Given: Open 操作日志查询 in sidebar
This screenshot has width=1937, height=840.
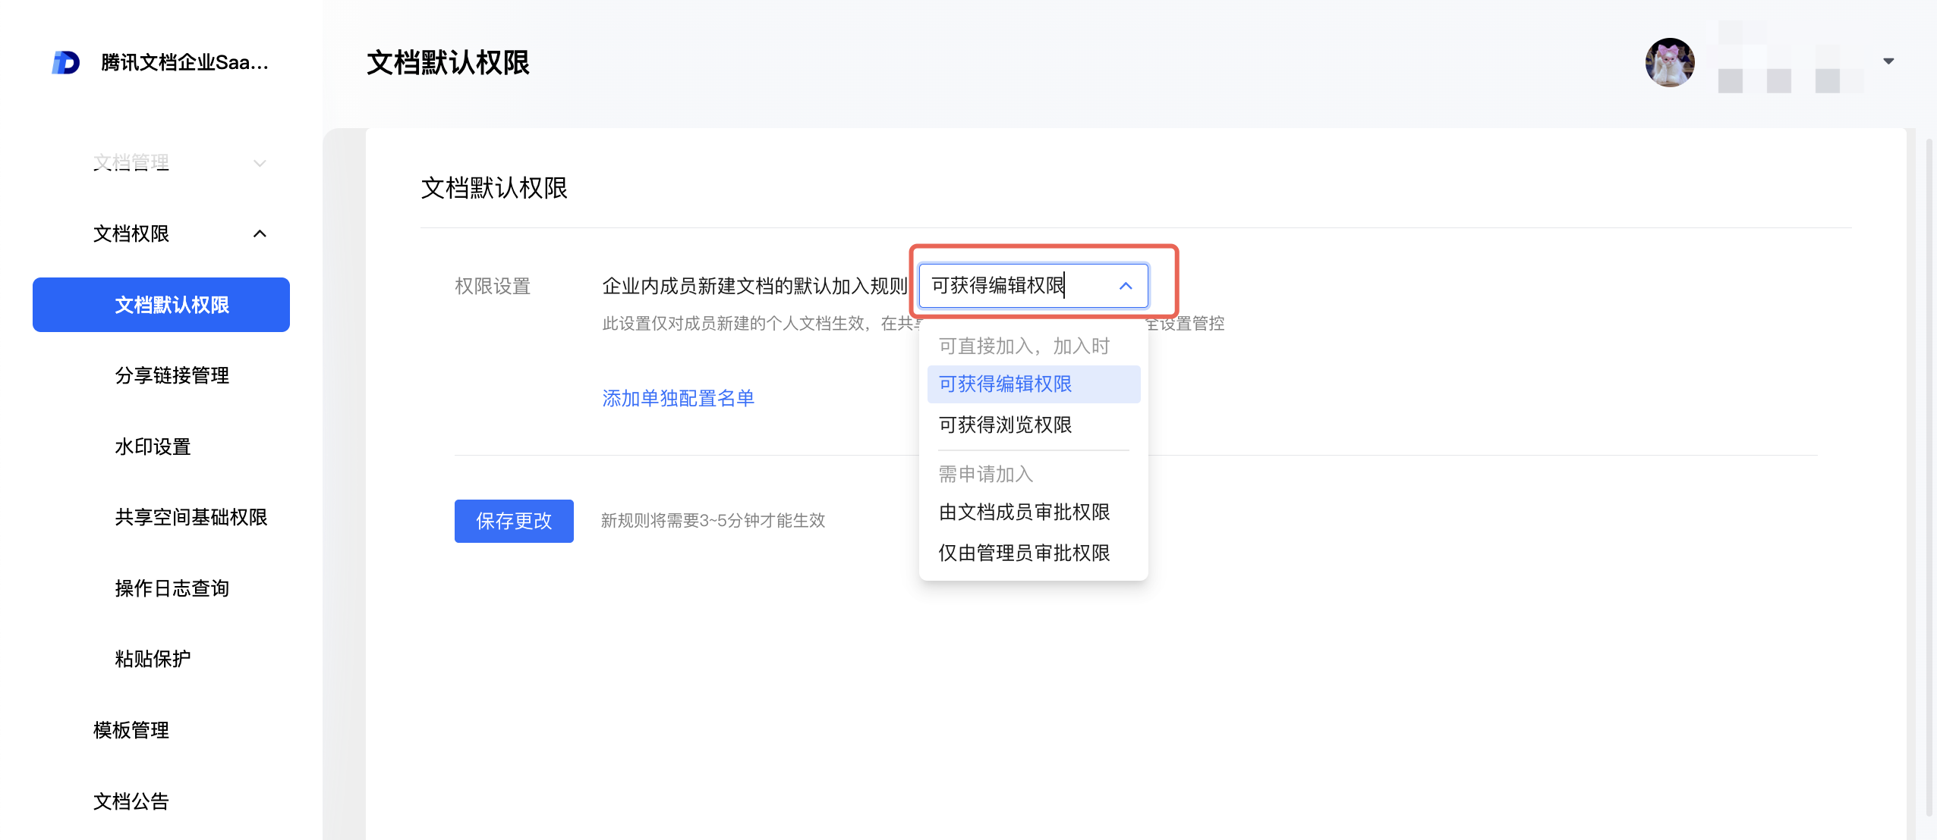Looking at the screenshot, I should 172,589.
